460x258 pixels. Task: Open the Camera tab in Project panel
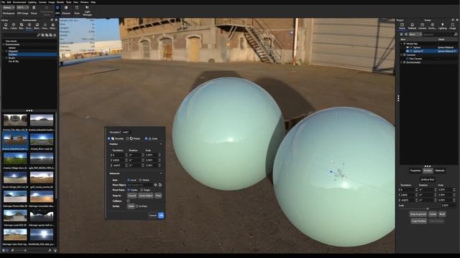[422, 26]
